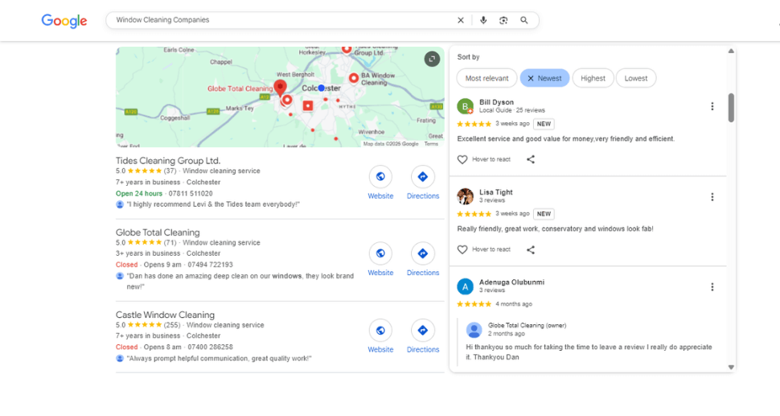Get directions to Castle Window Cleaning
Screen dimensions: 780x416
(423, 331)
